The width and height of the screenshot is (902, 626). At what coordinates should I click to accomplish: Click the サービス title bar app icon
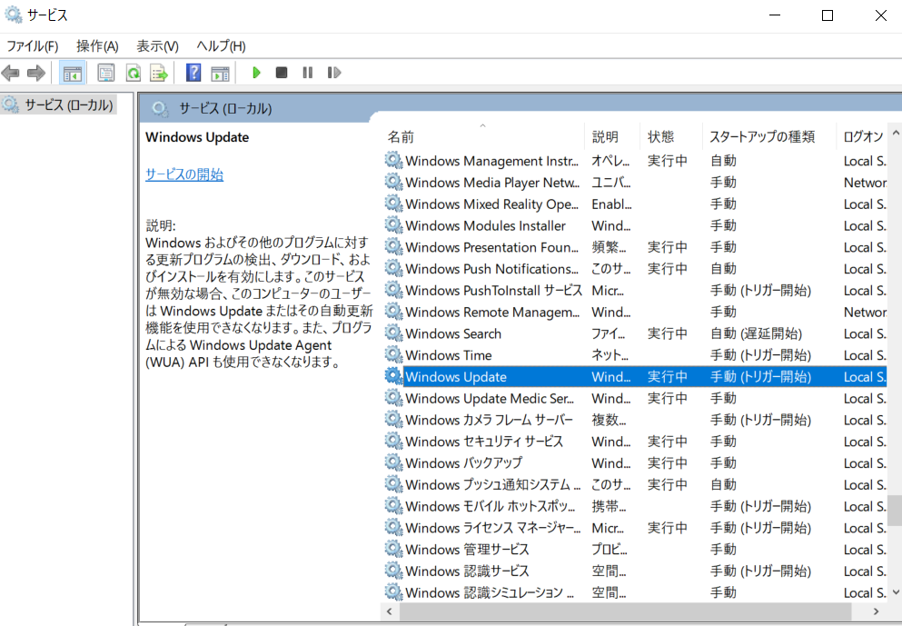(x=13, y=15)
